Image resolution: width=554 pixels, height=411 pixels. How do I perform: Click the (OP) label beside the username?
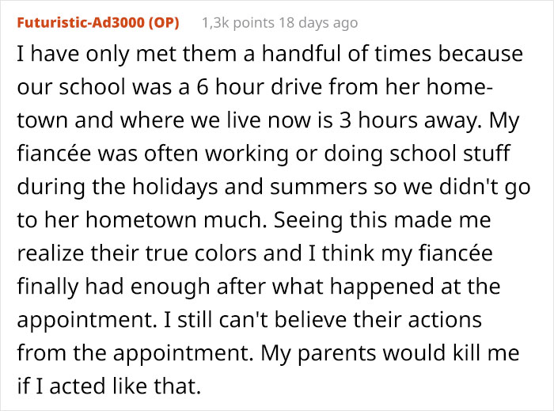162,23
